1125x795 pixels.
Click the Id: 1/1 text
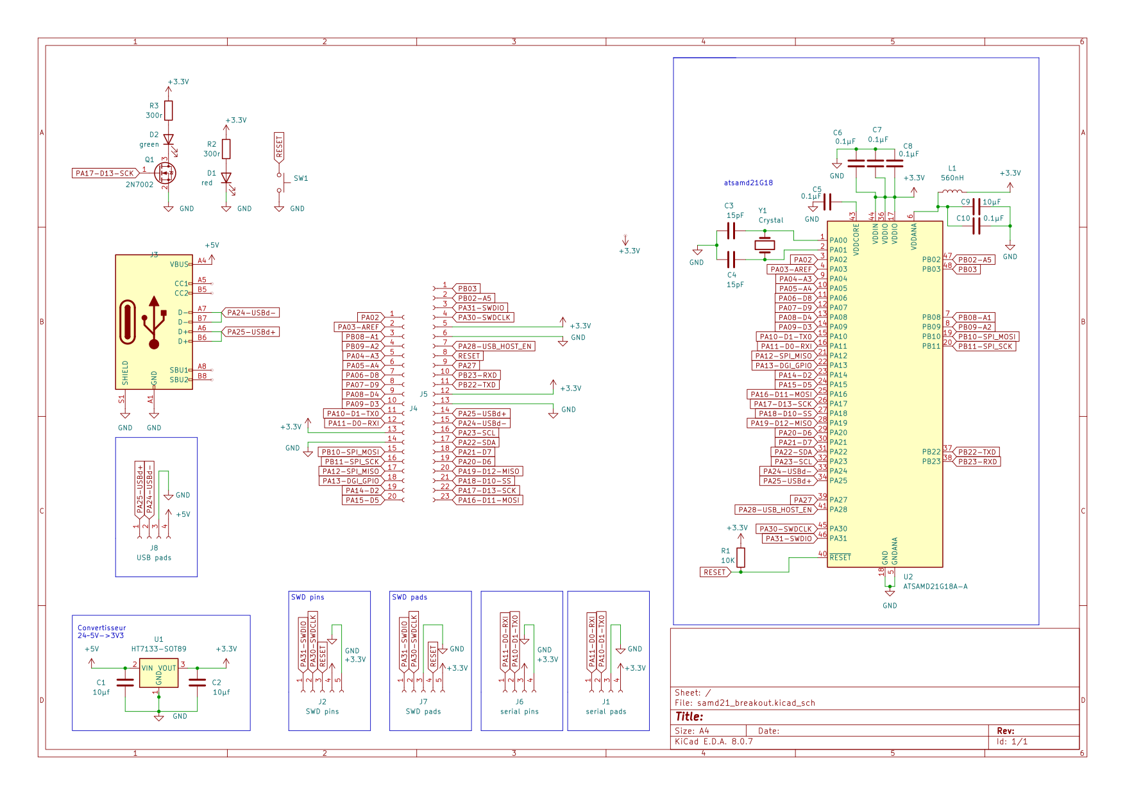click(1012, 741)
